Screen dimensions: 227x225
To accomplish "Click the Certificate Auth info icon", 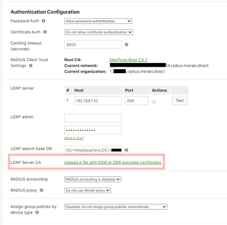I will tap(45, 32).
